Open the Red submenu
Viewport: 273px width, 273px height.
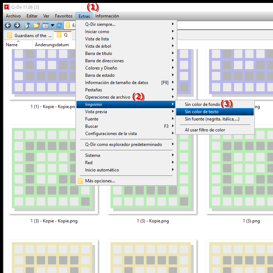pos(127,163)
